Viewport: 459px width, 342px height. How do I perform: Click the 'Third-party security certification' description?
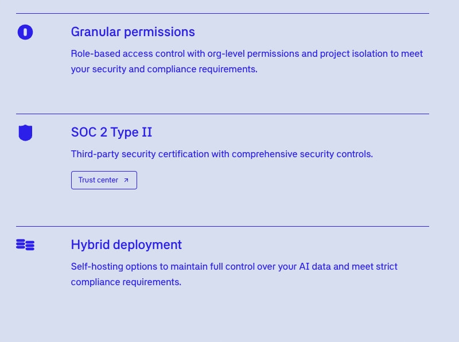222,154
